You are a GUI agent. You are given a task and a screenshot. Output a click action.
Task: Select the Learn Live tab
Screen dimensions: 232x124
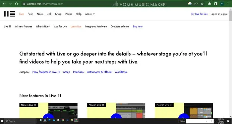pyautogui.click(x=76, y=26)
